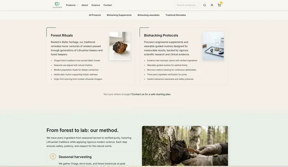The image size is (288, 167).
Task: Click 'Mindful preparation rituals' bullet
Action: pos(76,70)
